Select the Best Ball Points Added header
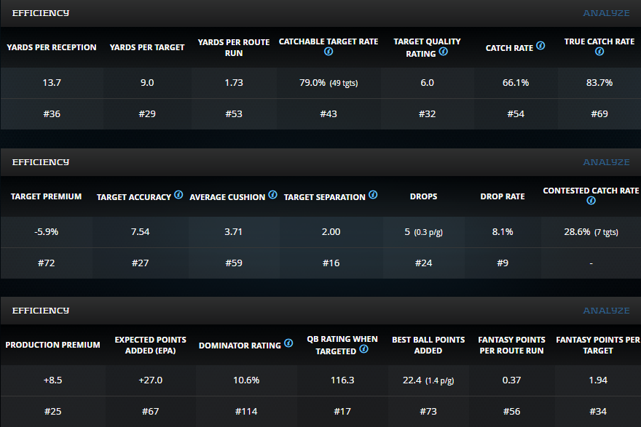Image resolution: width=641 pixels, height=427 pixels. (428, 345)
